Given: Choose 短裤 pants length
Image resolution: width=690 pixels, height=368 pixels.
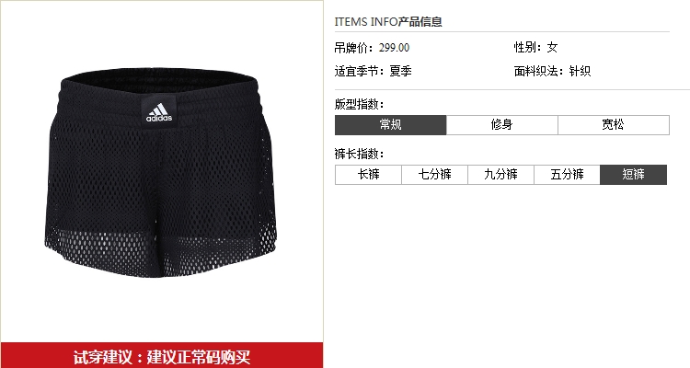Looking at the screenshot, I should click(x=633, y=175).
